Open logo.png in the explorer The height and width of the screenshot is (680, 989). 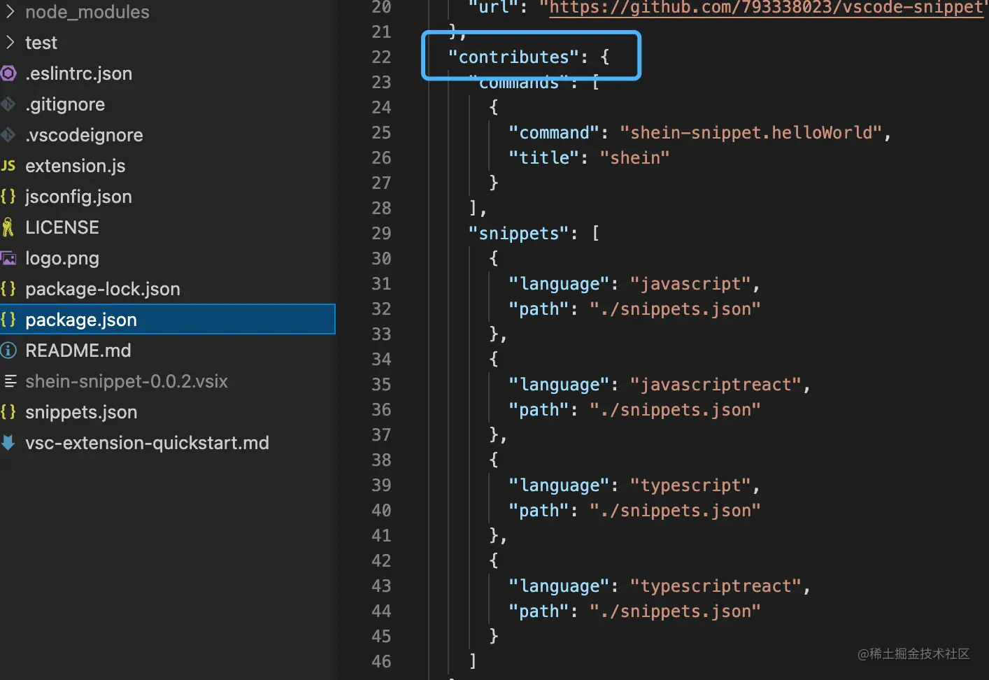pyautogui.click(x=62, y=258)
